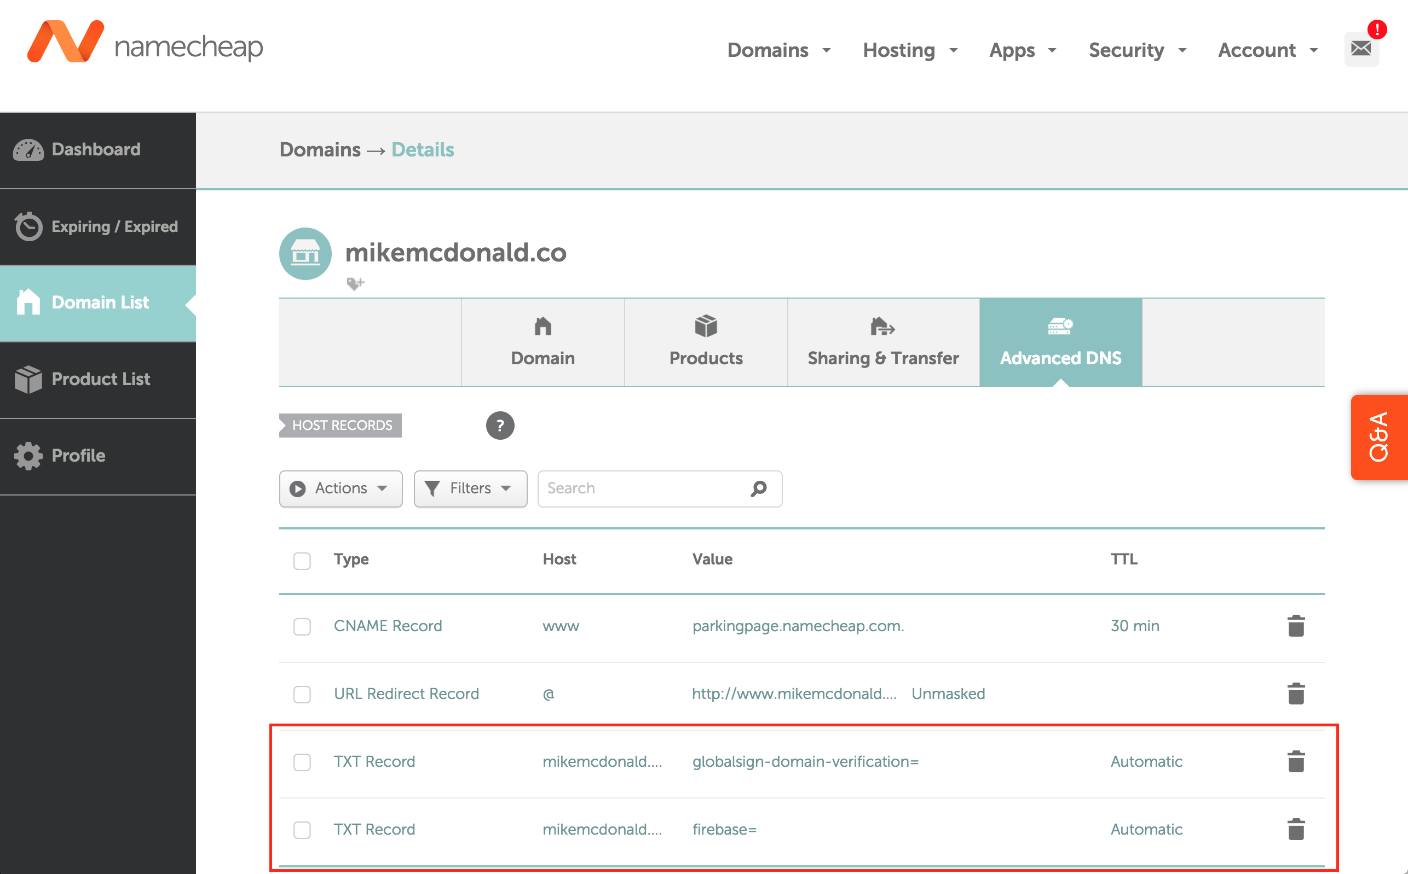Viewport: 1408px width, 874px height.
Task: Click host mikemcdonald.... in firebase row
Action: pos(602,830)
